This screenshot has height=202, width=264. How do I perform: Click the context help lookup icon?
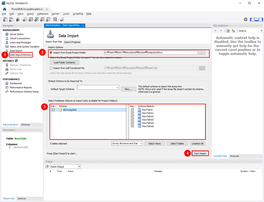click(x=228, y=31)
